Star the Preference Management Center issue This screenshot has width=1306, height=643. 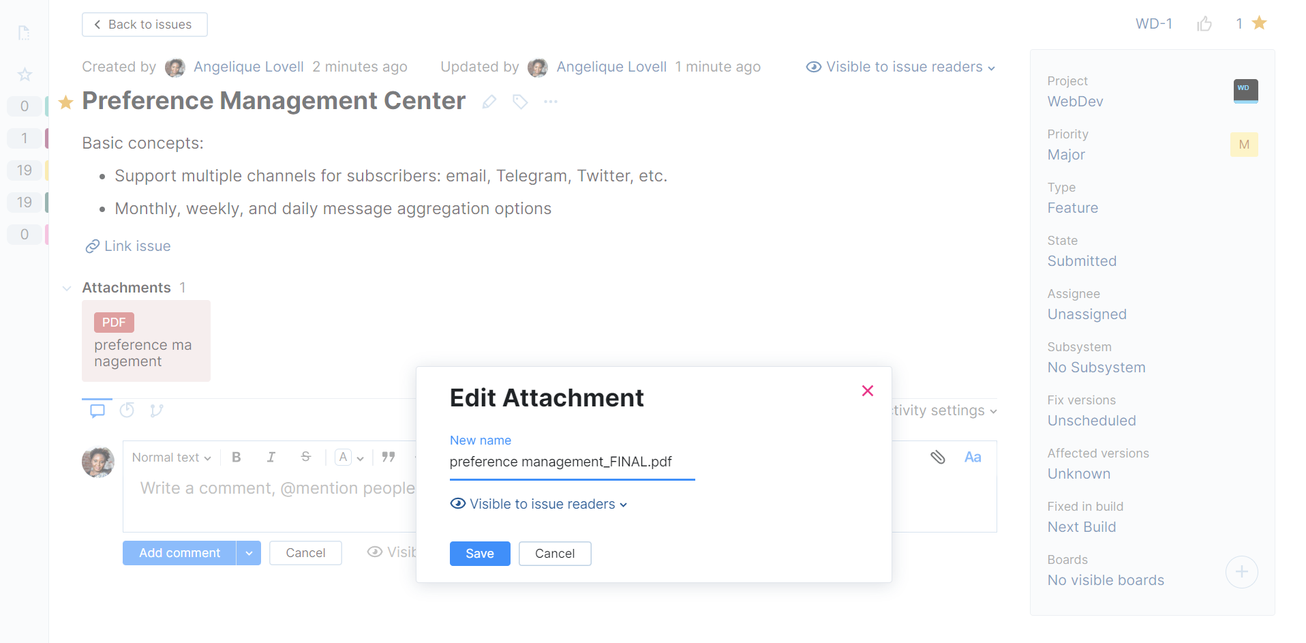tap(65, 102)
